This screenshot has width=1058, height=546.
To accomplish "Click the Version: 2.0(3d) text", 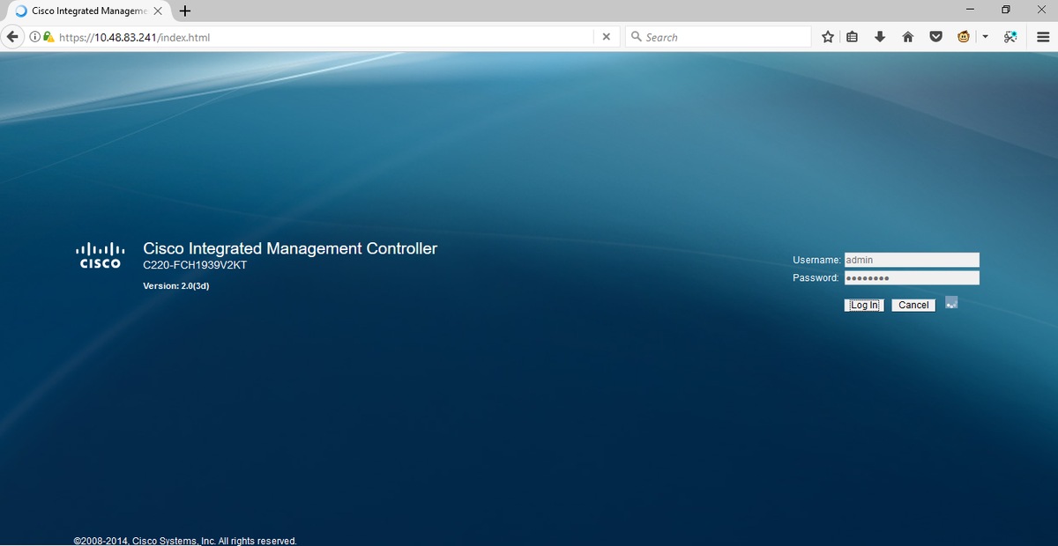I will [x=176, y=286].
